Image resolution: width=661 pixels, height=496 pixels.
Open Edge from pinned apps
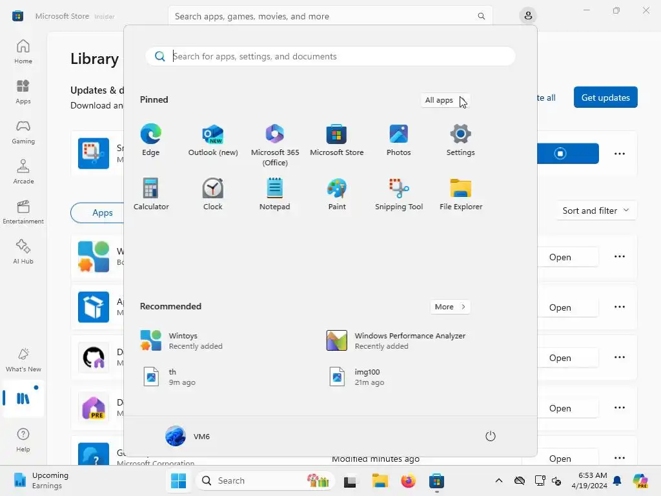coord(150,140)
